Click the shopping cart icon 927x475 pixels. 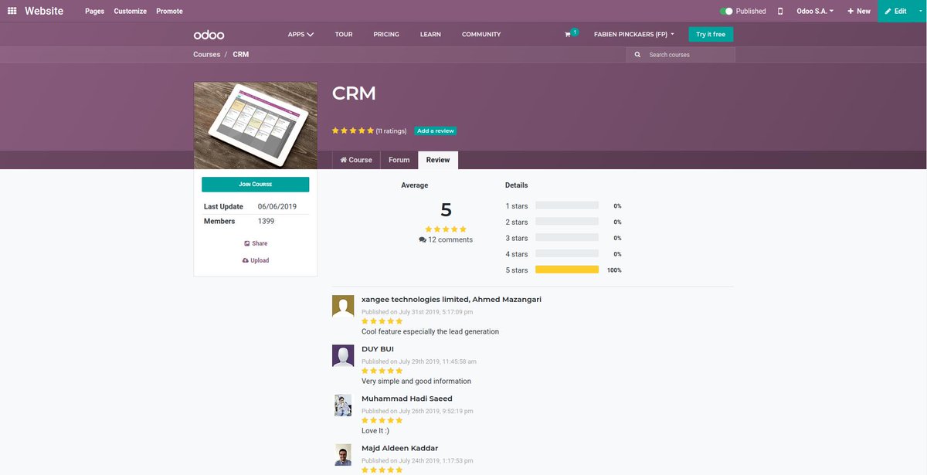click(x=569, y=35)
